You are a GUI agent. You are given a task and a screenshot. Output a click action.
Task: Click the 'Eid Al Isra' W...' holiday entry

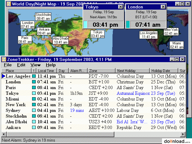coord(132,122)
